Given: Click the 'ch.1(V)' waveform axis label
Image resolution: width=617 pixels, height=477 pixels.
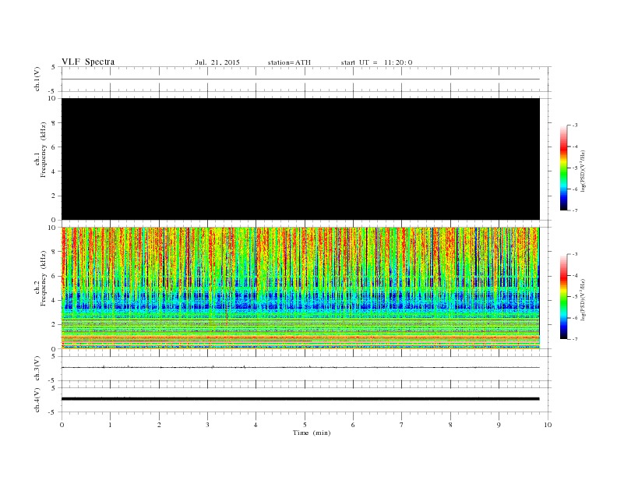Looking at the screenshot, I should pos(37,79).
